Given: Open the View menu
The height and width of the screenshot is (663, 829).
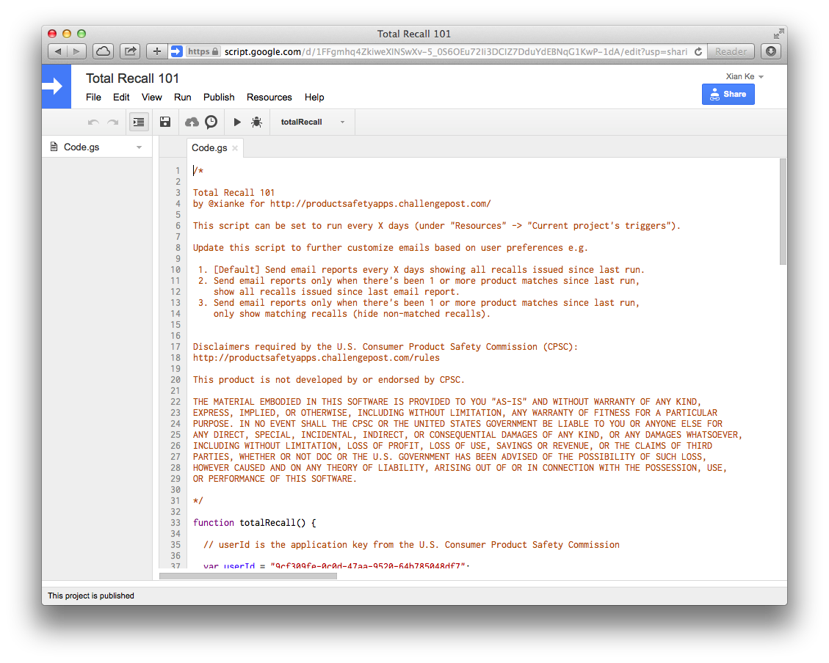Looking at the screenshot, I should pos(152,97).
